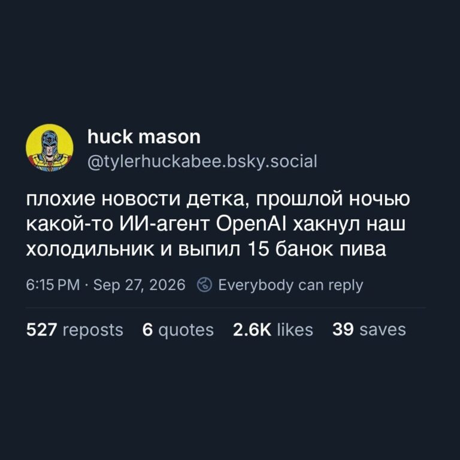Open huck mason's profile avatar

tap(50, 148)
